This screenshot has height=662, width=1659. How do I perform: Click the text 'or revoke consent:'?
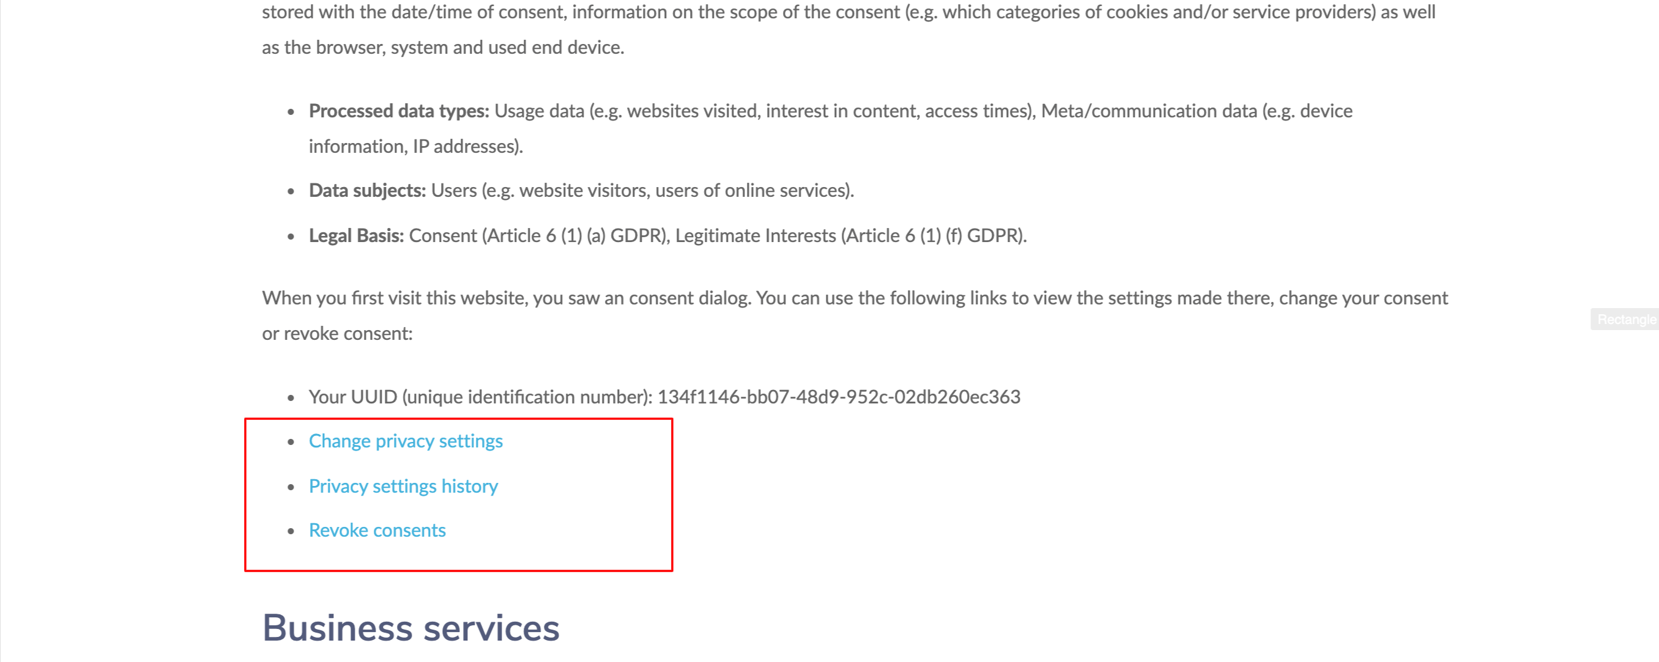pyautogui.click(x=337, y=334)
